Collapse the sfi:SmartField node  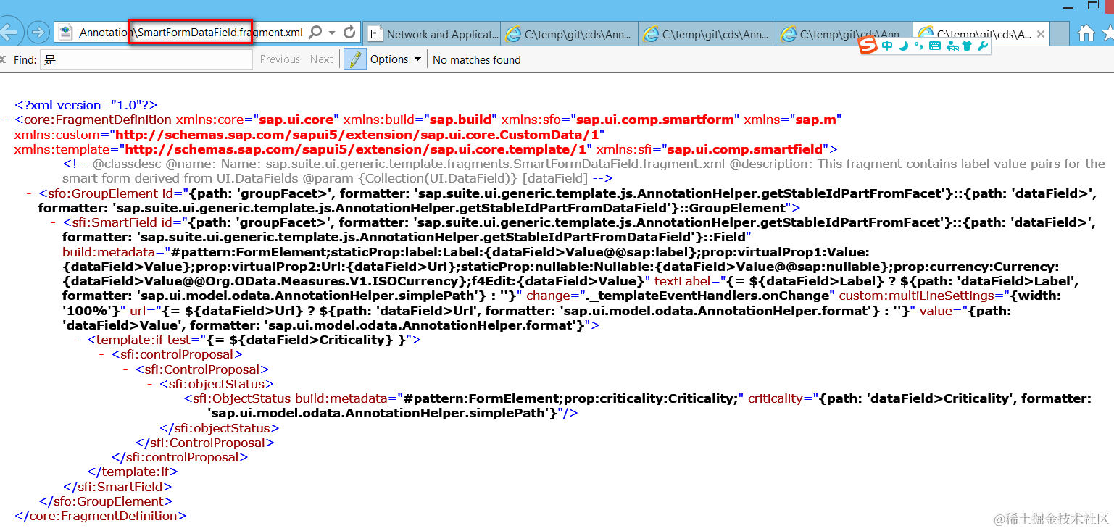pos(54,222)
